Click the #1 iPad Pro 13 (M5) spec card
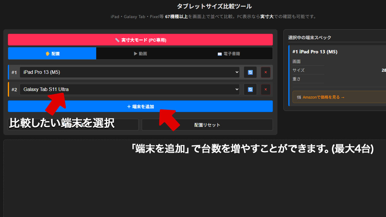Screen dimensions: 386x217 click(315, 52)
